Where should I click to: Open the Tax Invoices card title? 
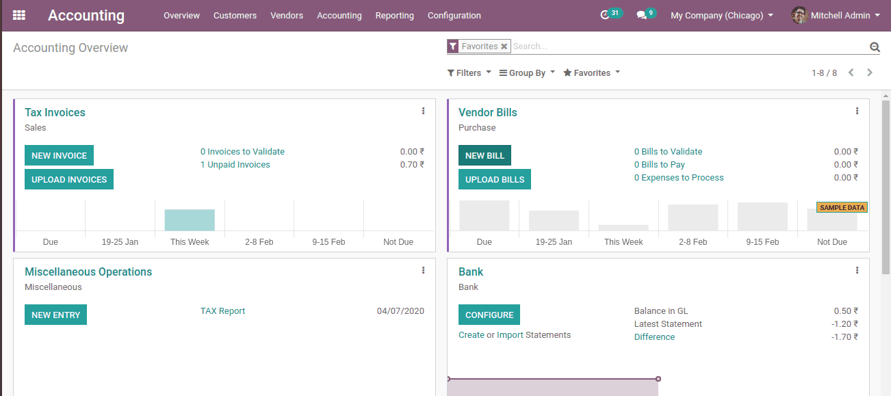pyautogui.click(x=55, y=112)
